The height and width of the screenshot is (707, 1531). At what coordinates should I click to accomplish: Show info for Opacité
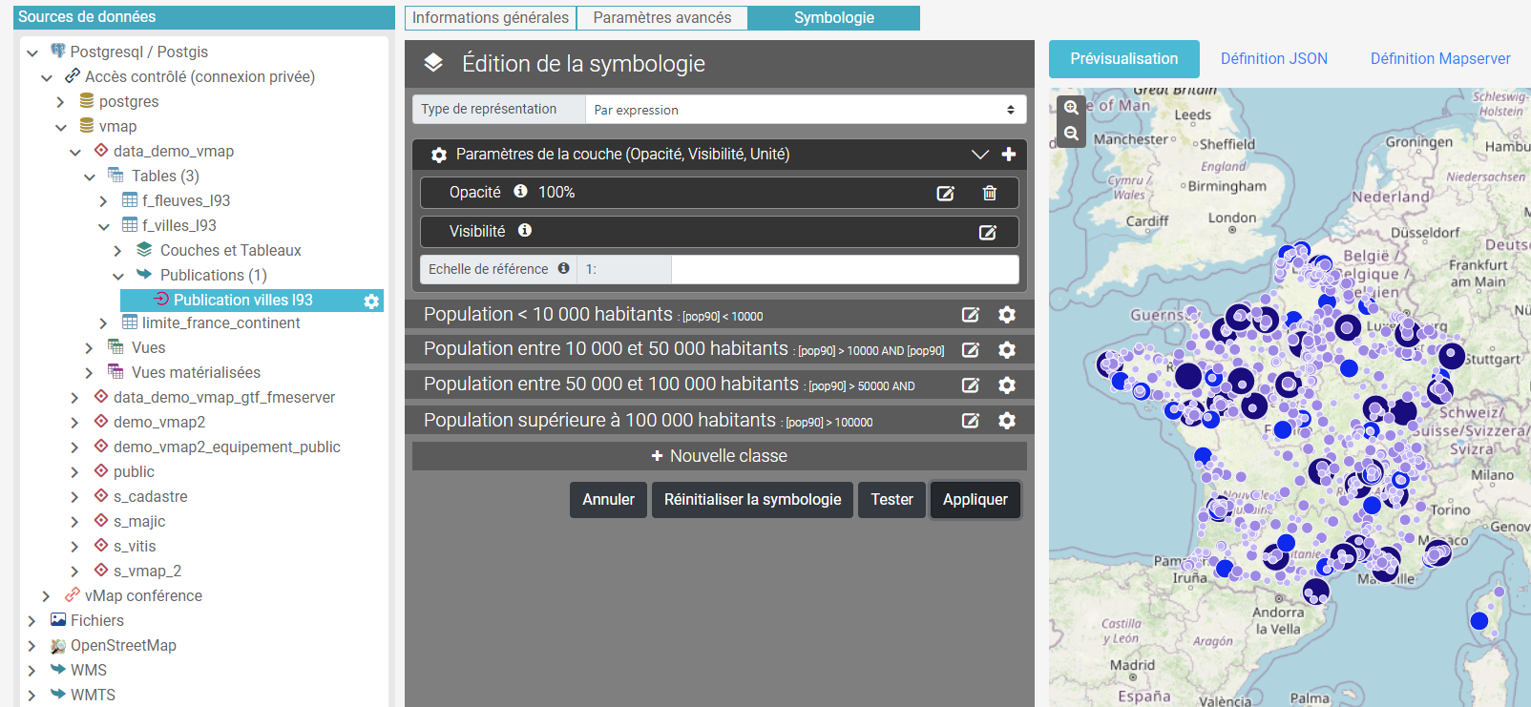point(520,192)
